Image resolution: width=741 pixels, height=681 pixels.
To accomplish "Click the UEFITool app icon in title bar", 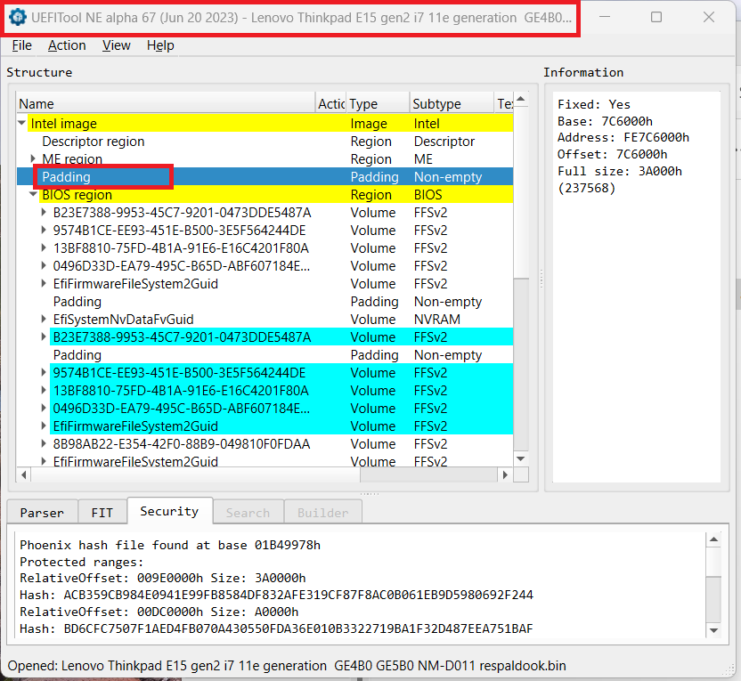I will click(x=18, y=18).
